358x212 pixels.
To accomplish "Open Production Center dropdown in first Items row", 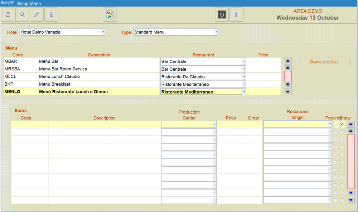I will (x=214, y=125).
